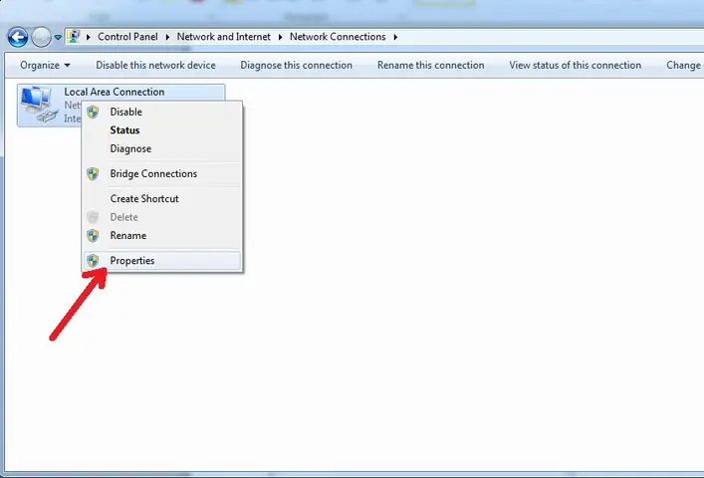Screen dimensions: 704x478
Task: Choose Create Shortcut from context menu
Action: coord(162,198)
